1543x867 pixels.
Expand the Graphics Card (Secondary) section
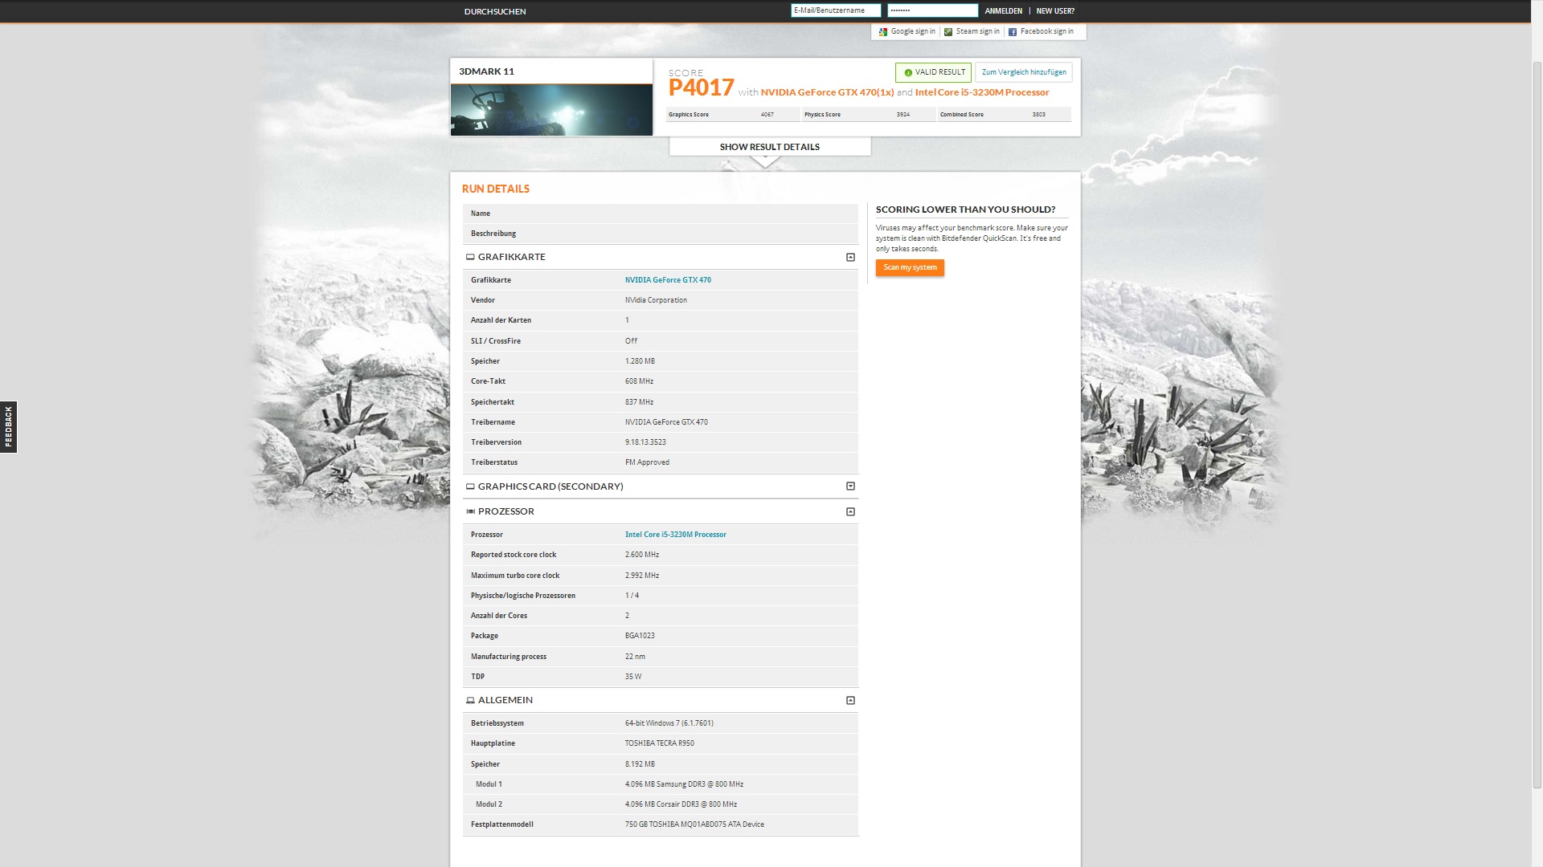[850, 486]
